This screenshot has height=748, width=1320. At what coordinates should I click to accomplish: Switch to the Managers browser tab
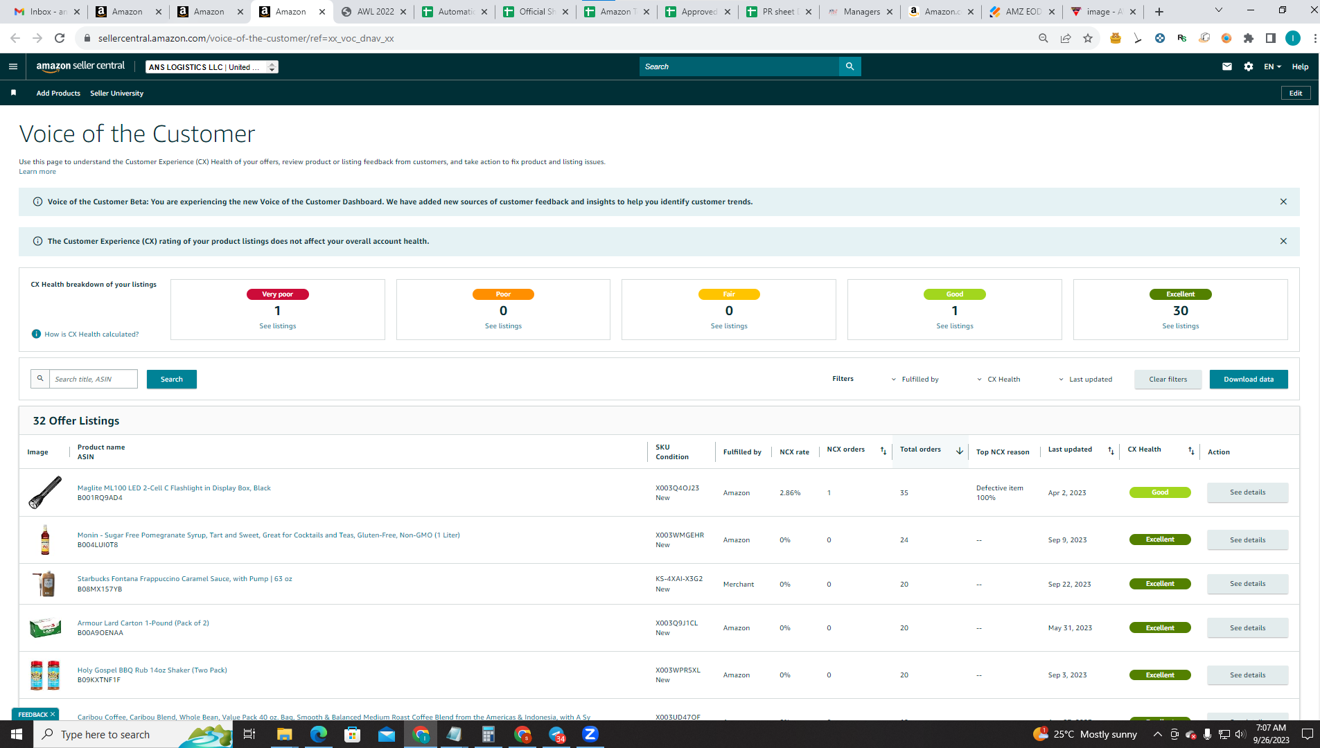pyautogui.click(x=861, y=12)
